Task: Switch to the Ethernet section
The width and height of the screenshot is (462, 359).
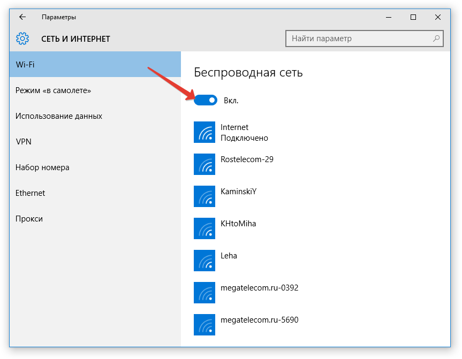Action: coord(95,193)
